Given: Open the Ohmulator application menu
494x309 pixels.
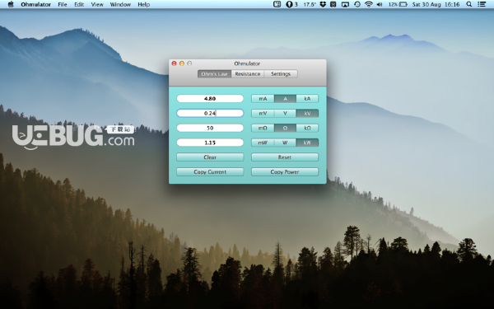Looking at the screenshot, I should [35, 4].
